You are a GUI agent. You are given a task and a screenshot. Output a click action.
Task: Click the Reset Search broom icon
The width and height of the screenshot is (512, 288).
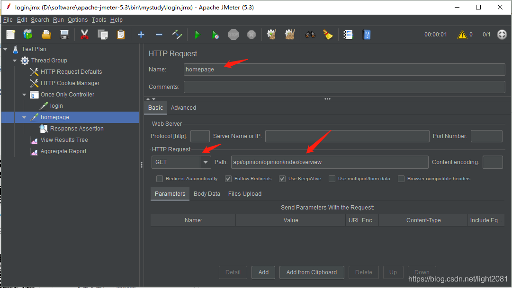click(x=328, y=35)
